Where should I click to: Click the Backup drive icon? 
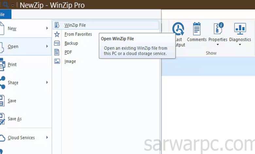point(57,43)
